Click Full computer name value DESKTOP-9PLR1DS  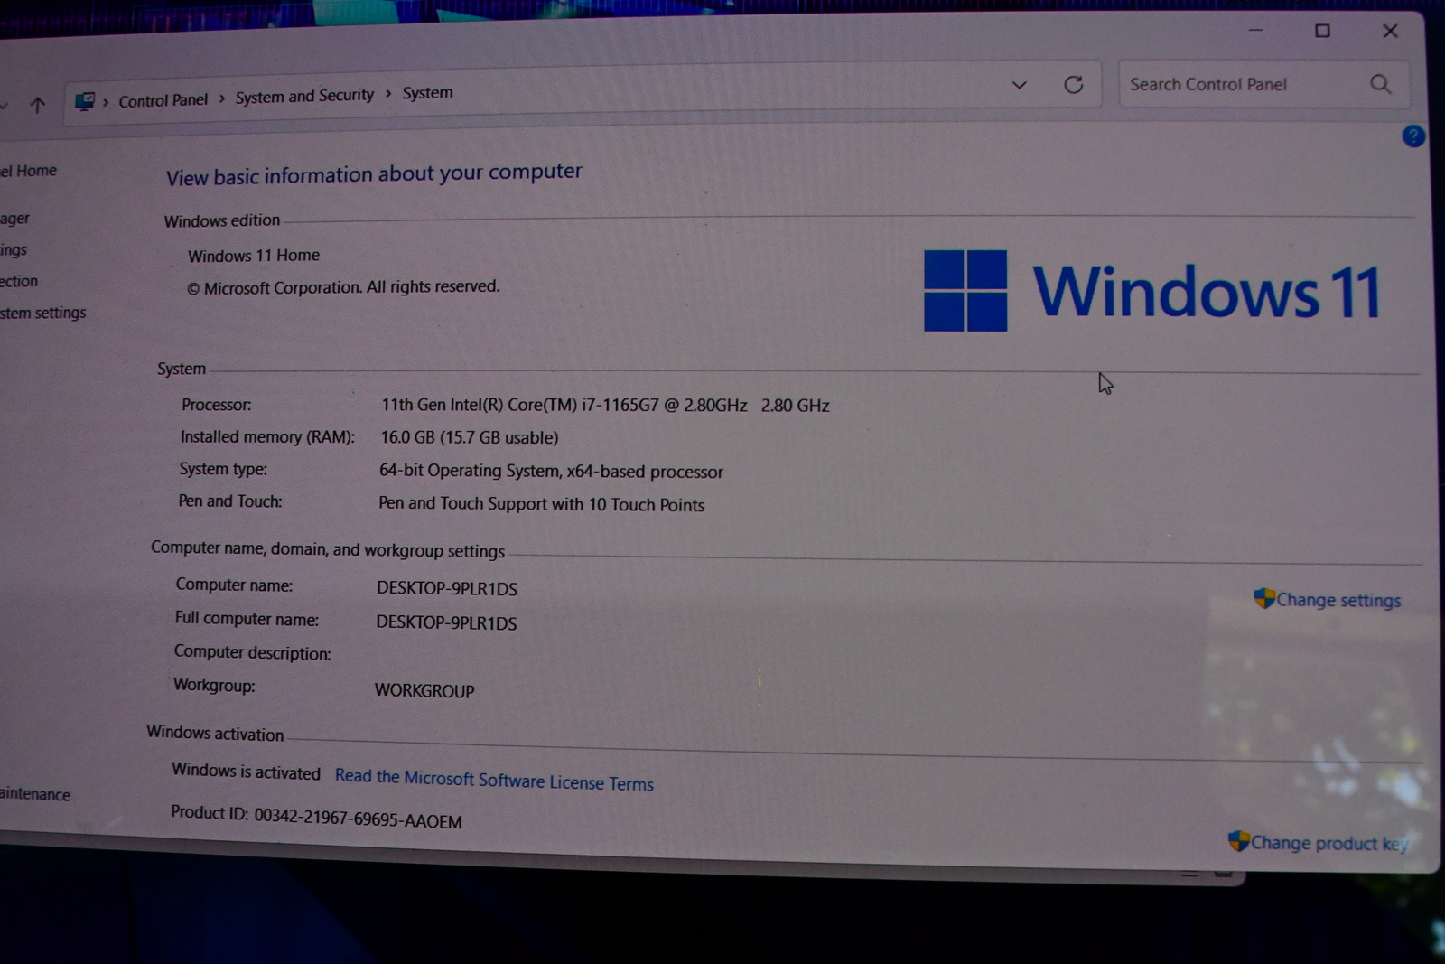(x=446, y=622)
